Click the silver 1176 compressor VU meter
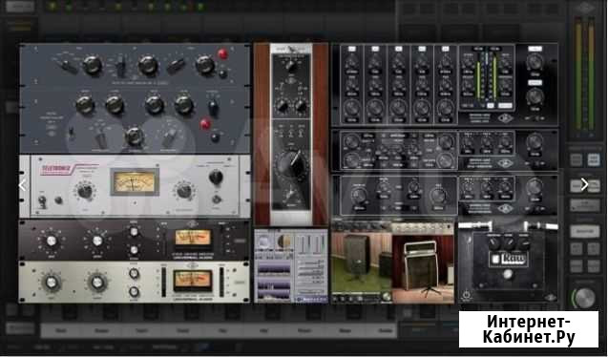Viewport: 608px width, 357px height. click(x=193, y=281)
